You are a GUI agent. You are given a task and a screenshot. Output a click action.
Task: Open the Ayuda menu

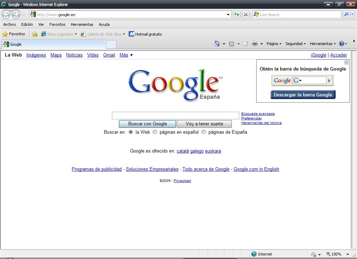(104, 24)
